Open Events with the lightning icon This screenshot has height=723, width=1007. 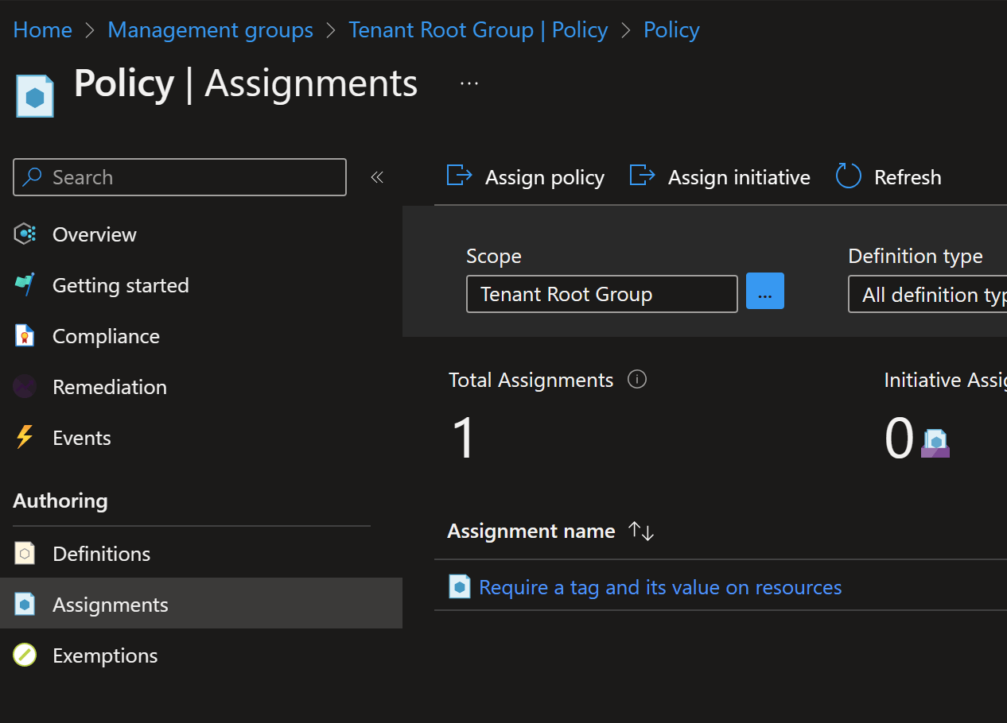click(25, 437)
